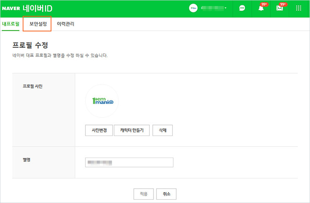Click the 캐릭터 만들기 button
The height and width of the screenshot is (203, 310).
coord(132,130)
